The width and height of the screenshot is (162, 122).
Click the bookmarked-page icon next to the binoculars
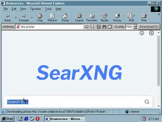(99, 27)
